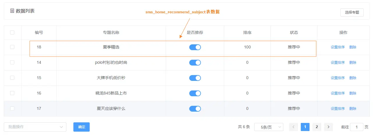Click the 编号 cell 15

click(39, 78)
